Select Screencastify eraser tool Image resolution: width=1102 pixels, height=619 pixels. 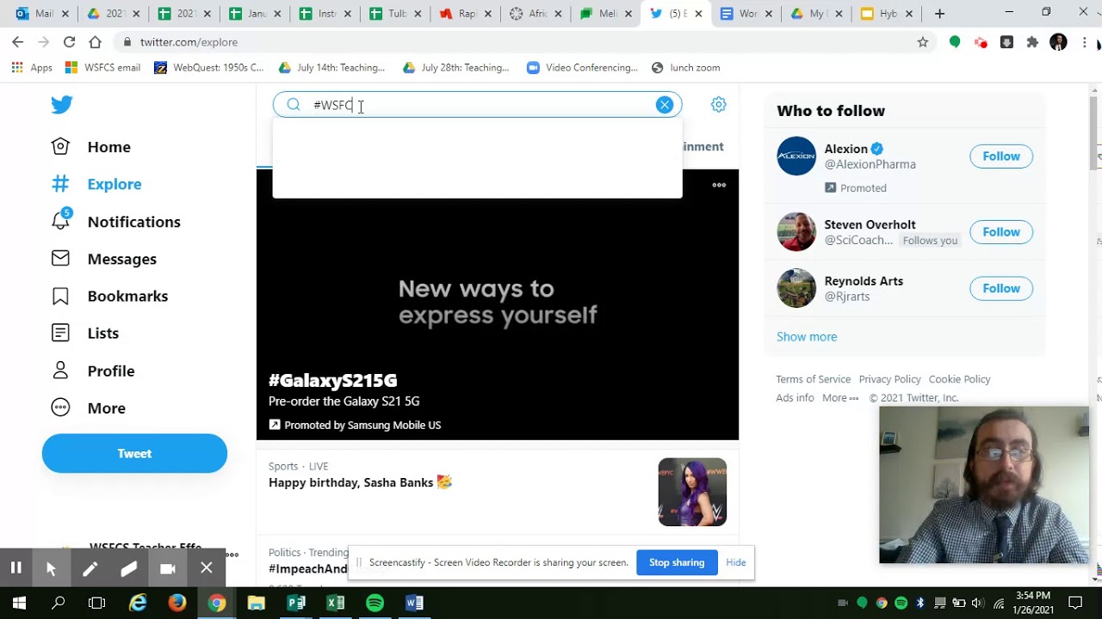tap(128, 568)
